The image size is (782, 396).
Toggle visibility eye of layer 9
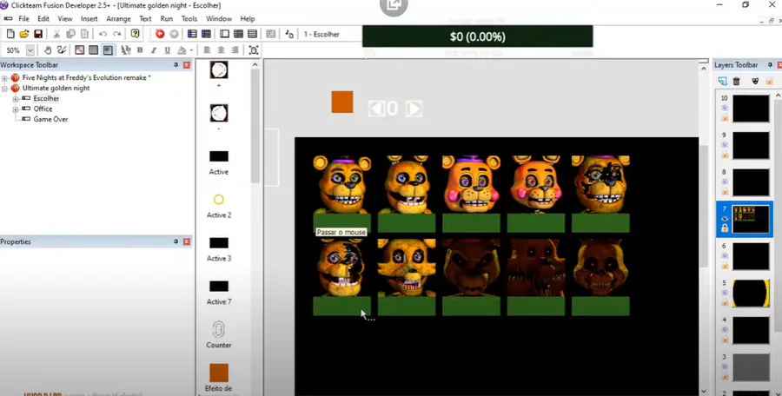[x=725, y=145]
